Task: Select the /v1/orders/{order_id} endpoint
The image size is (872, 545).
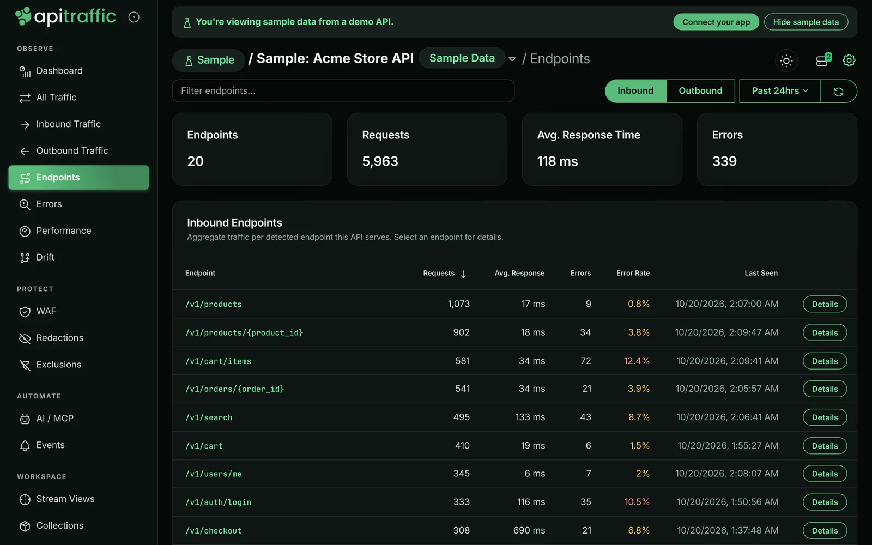Action: pos(234,389)
